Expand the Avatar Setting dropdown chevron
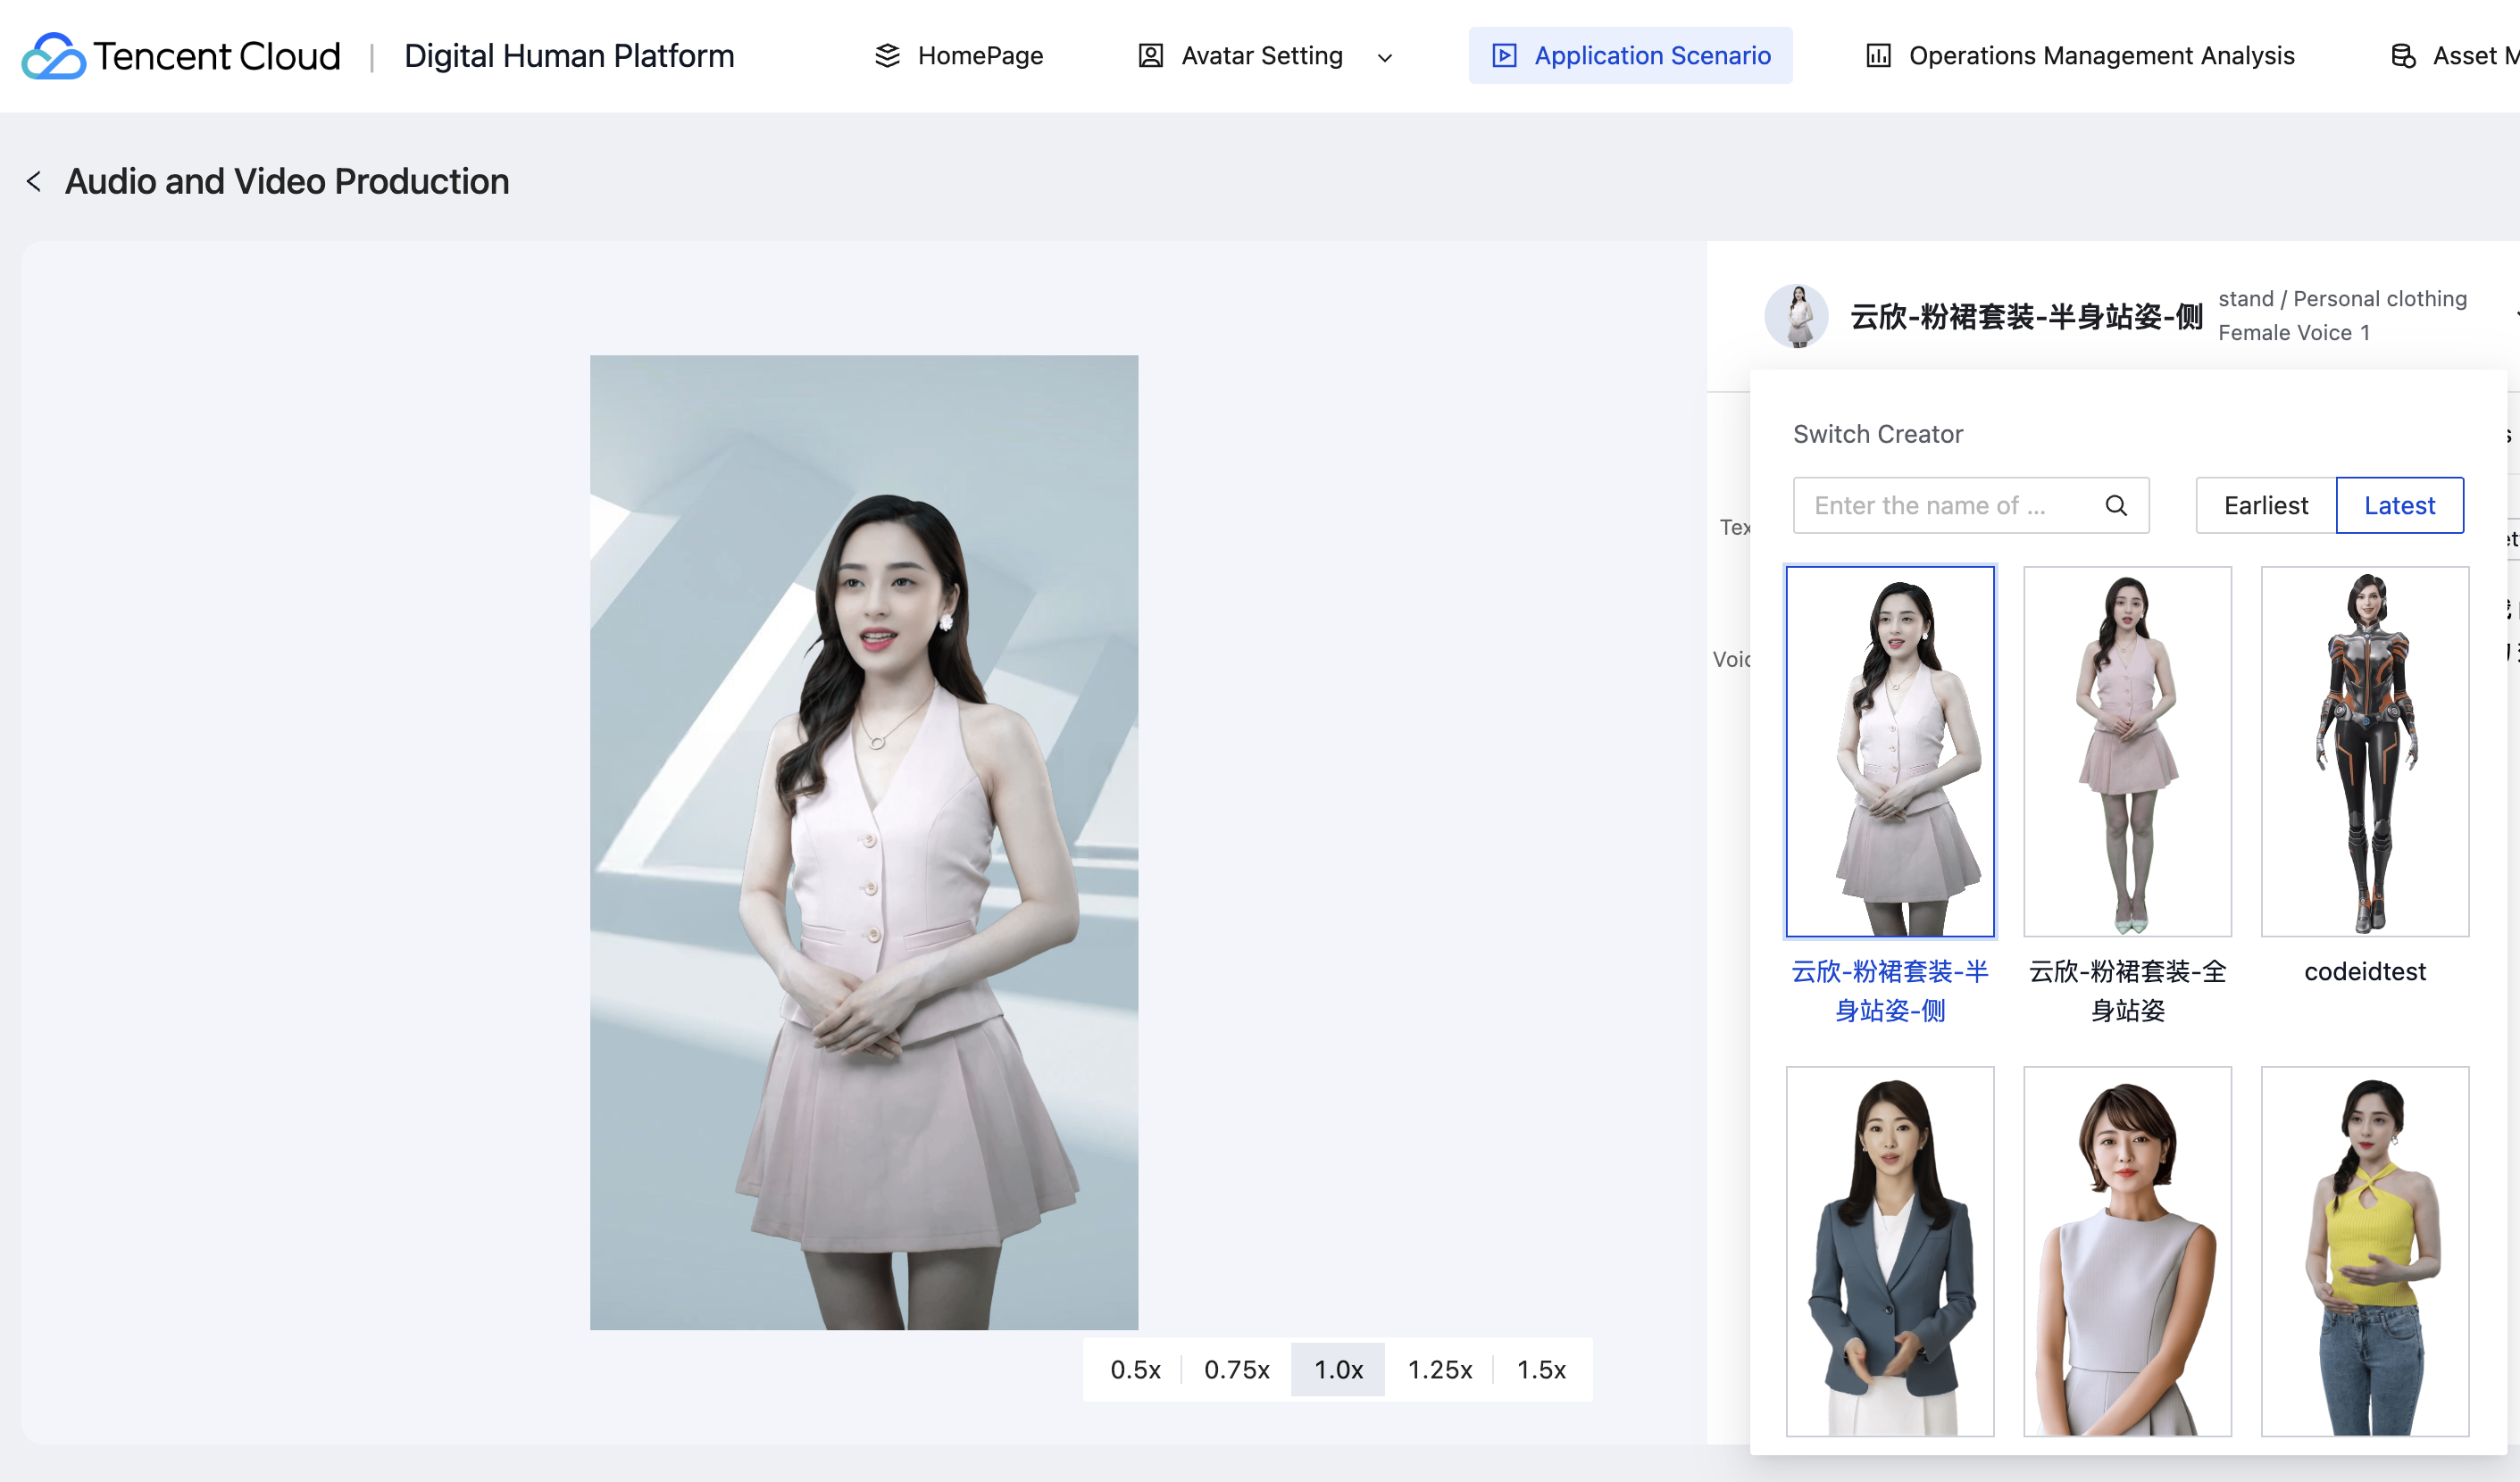 click(x=1384, y=58)
